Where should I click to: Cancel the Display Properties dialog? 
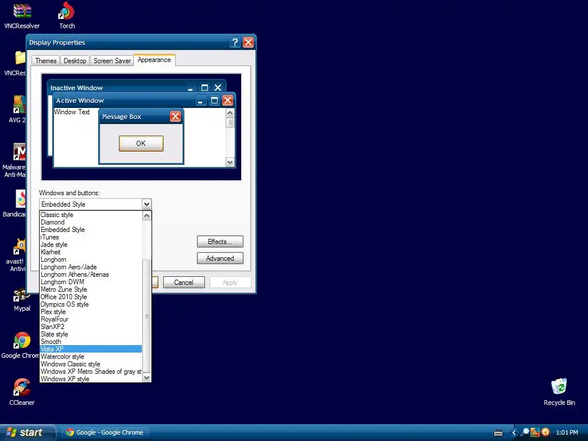[184, 283]
